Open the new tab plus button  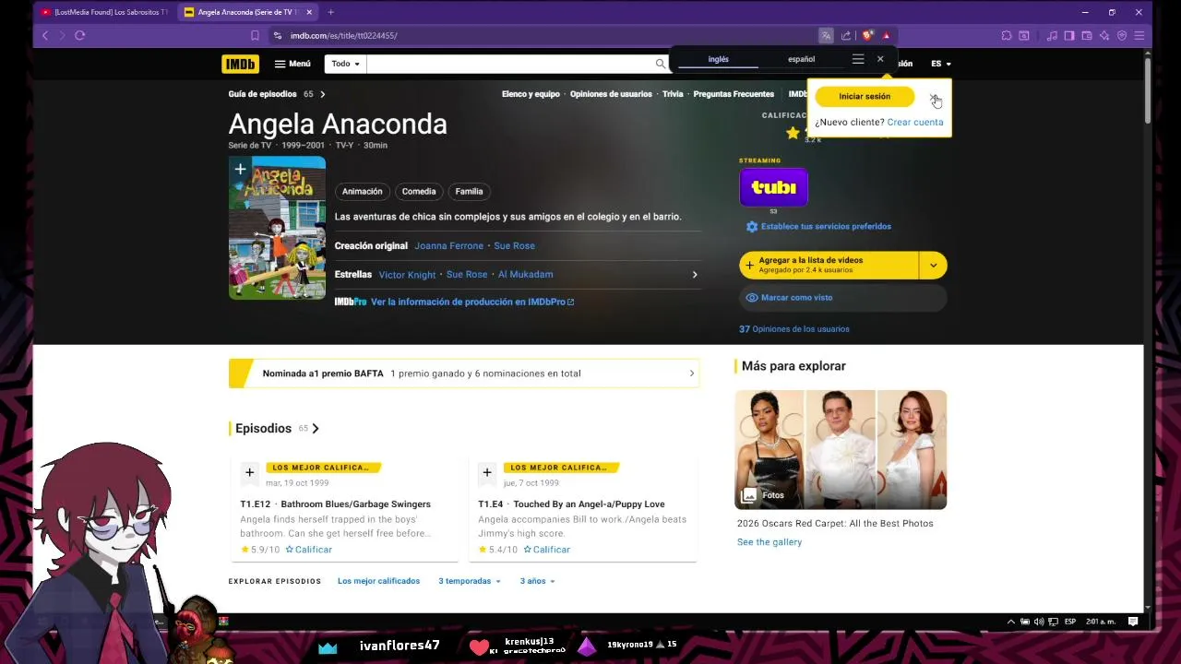click(x=330, y=12)
